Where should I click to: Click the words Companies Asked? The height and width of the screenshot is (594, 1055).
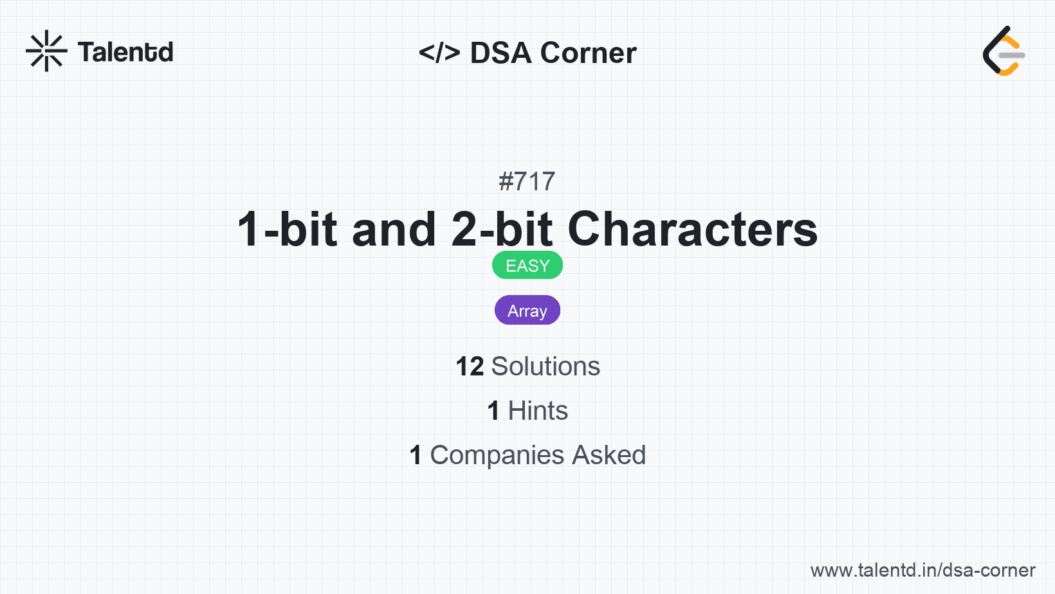pyautogui.click(x=538, y=455)
